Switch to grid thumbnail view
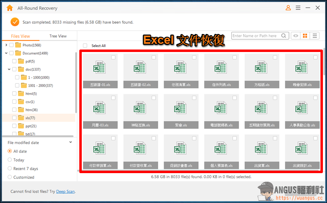Image resolution: width=327 pixels, height=203 pixels. tap(305, 36)
